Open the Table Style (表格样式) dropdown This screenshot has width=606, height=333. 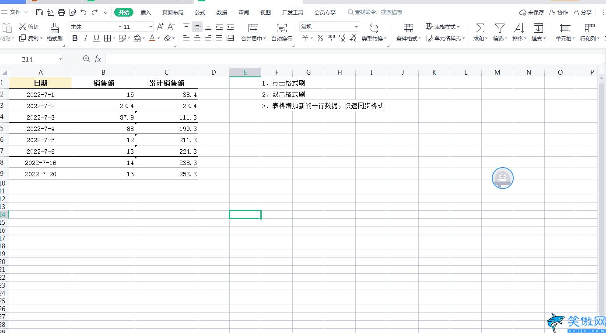point(442,27)
